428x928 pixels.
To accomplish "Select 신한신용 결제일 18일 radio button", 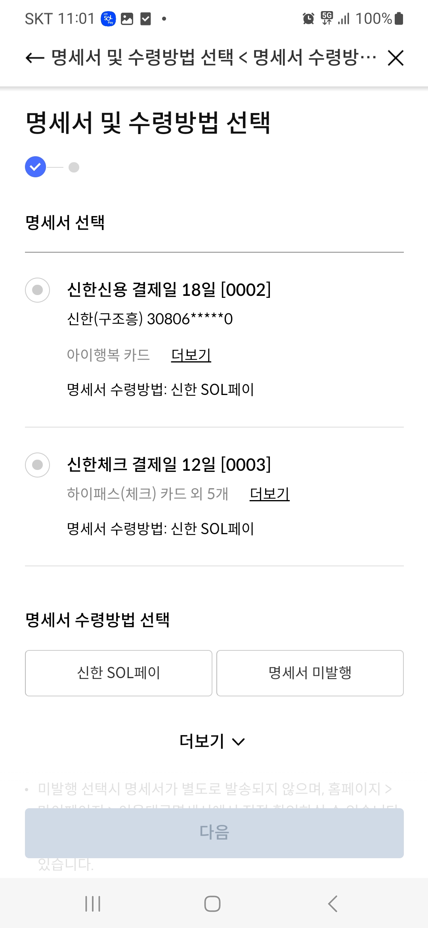I will tap(37, 290).
